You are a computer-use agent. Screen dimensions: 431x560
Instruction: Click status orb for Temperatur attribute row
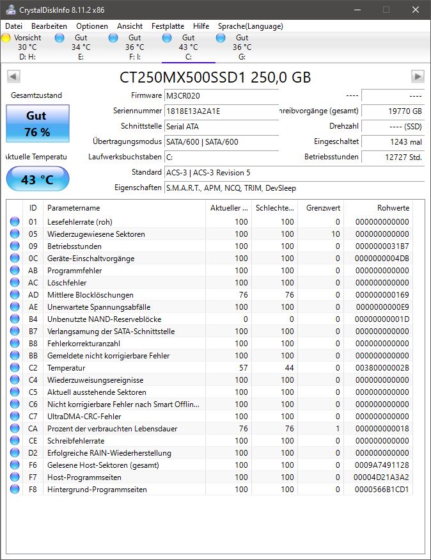[x=15, y=367]
